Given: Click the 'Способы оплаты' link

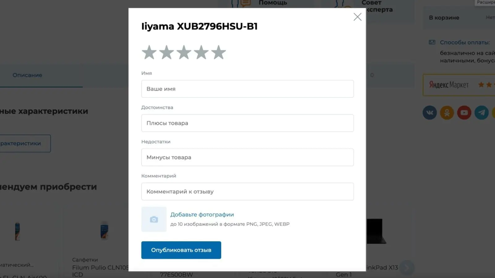Looking at the screenshot, I should tap(465, 42).
